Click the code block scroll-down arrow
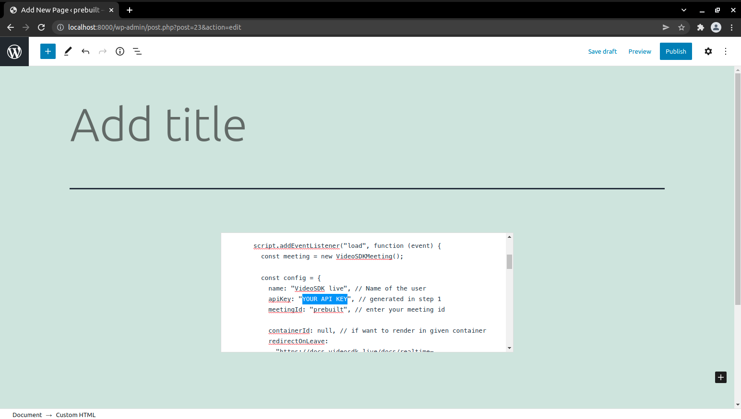Screen dimensions: 741x419 (x=509, y=348)
